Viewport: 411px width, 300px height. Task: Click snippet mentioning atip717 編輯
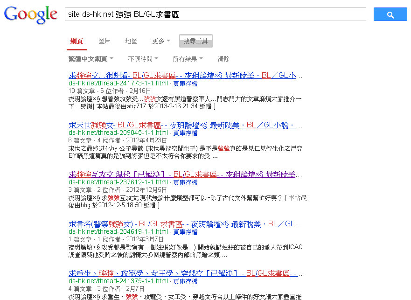(185, 103)
